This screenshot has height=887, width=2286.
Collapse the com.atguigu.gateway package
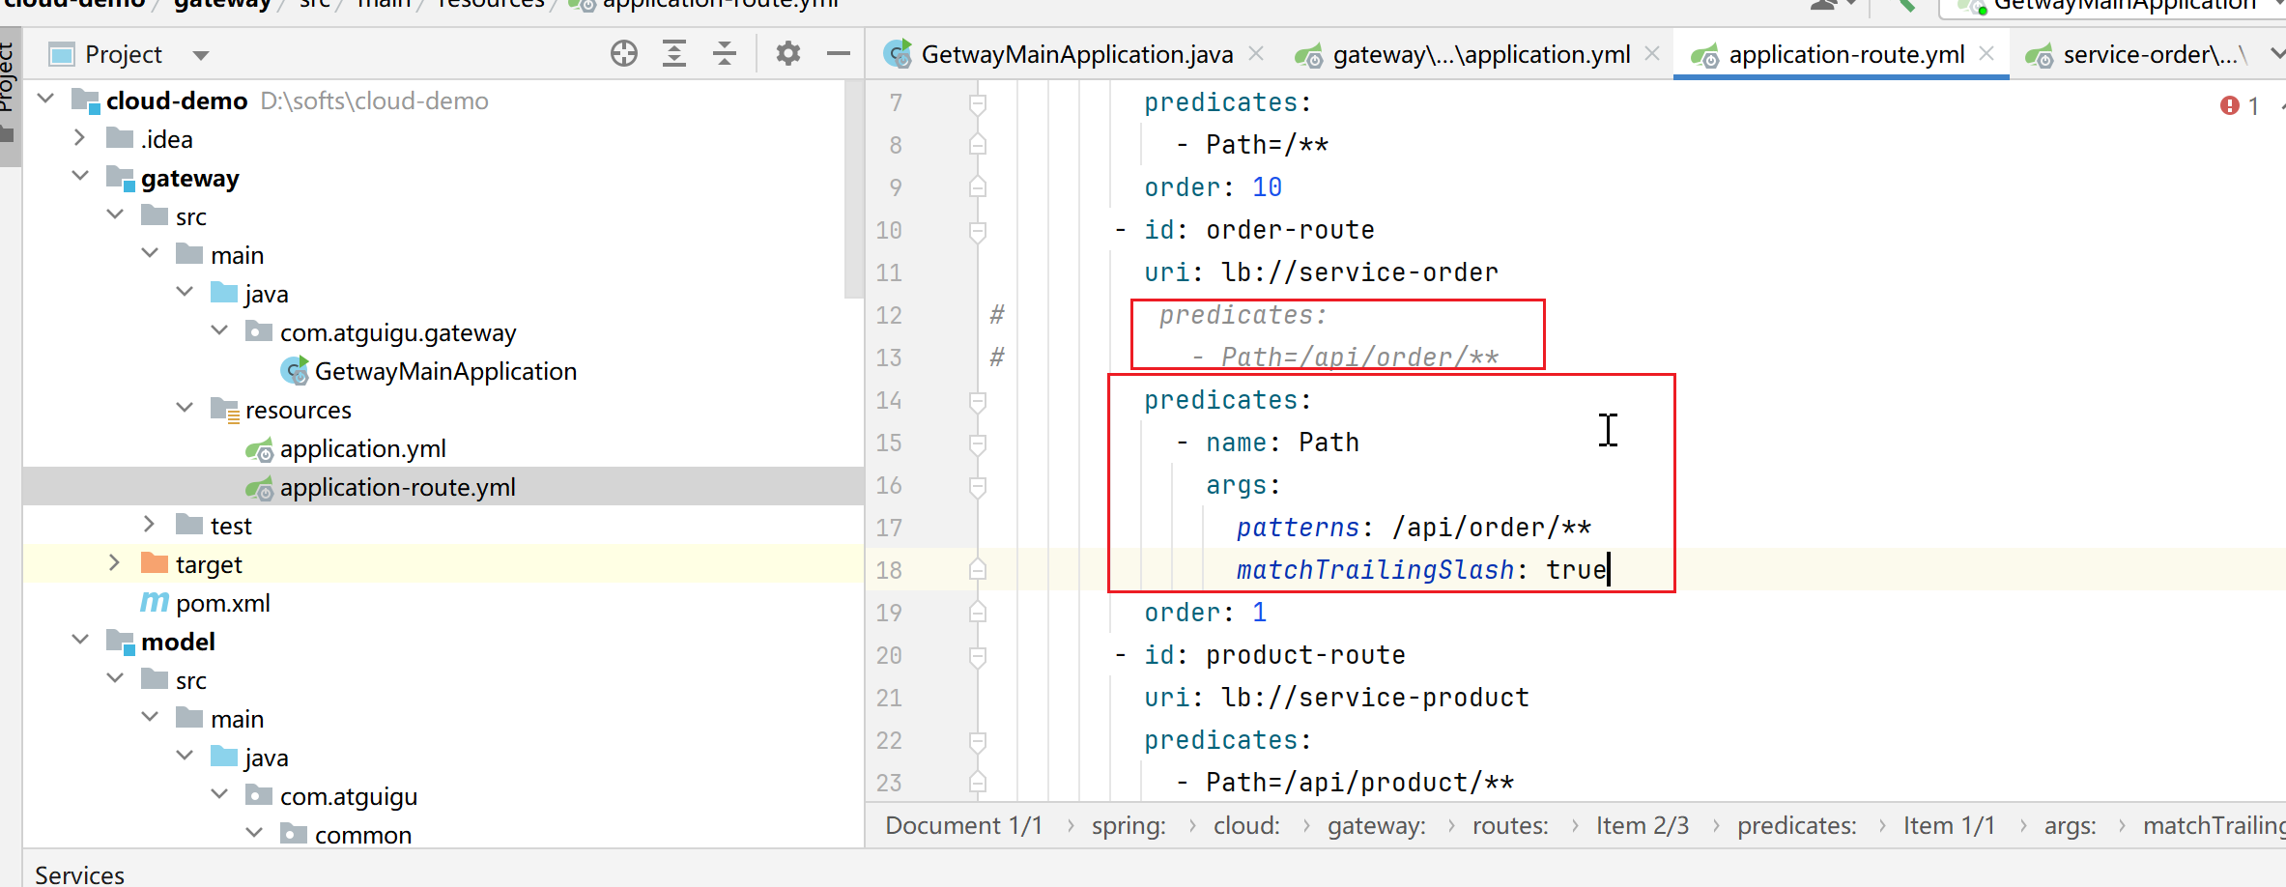(219, 331)
